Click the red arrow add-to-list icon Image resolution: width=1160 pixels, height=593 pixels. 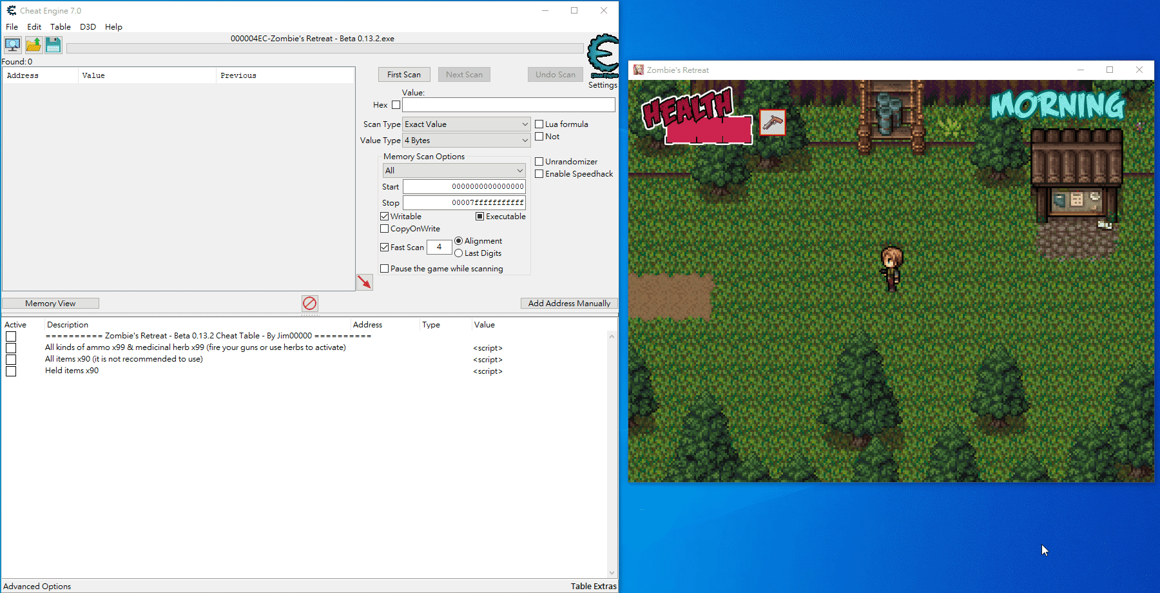365,282
